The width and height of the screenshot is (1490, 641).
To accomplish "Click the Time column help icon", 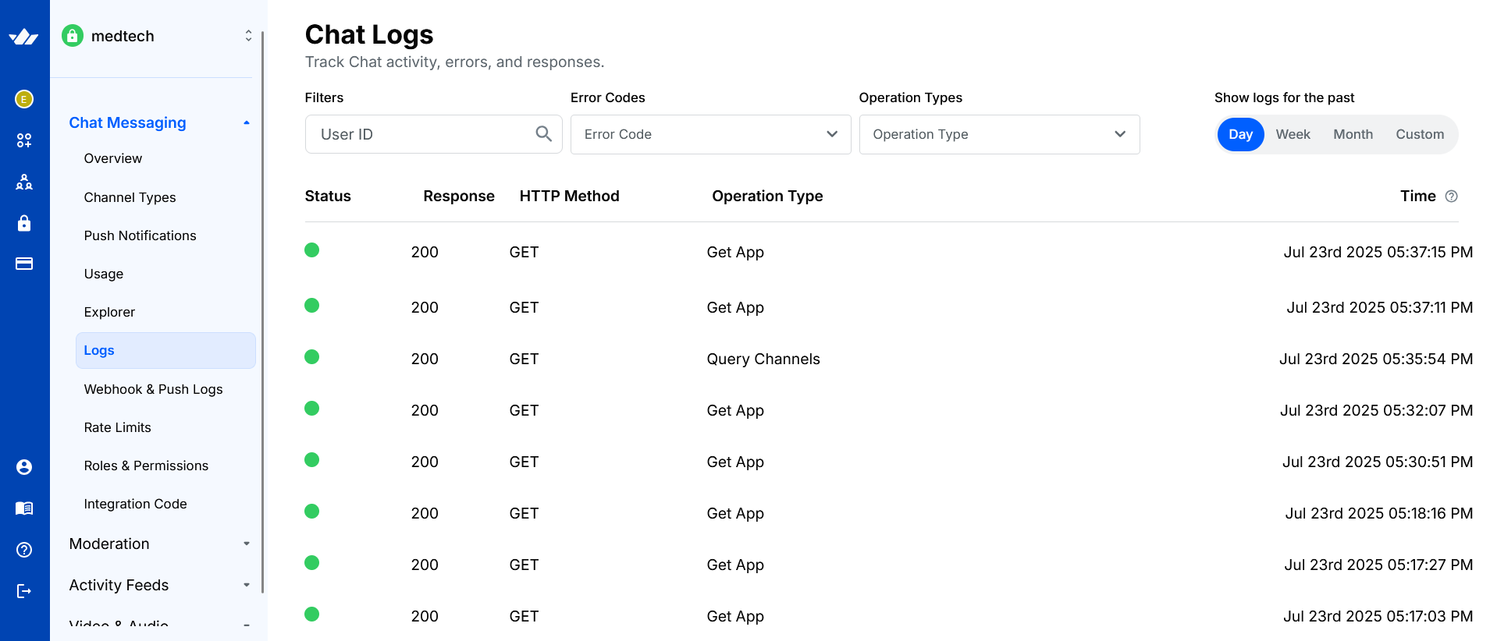I will click(1451, 197).
